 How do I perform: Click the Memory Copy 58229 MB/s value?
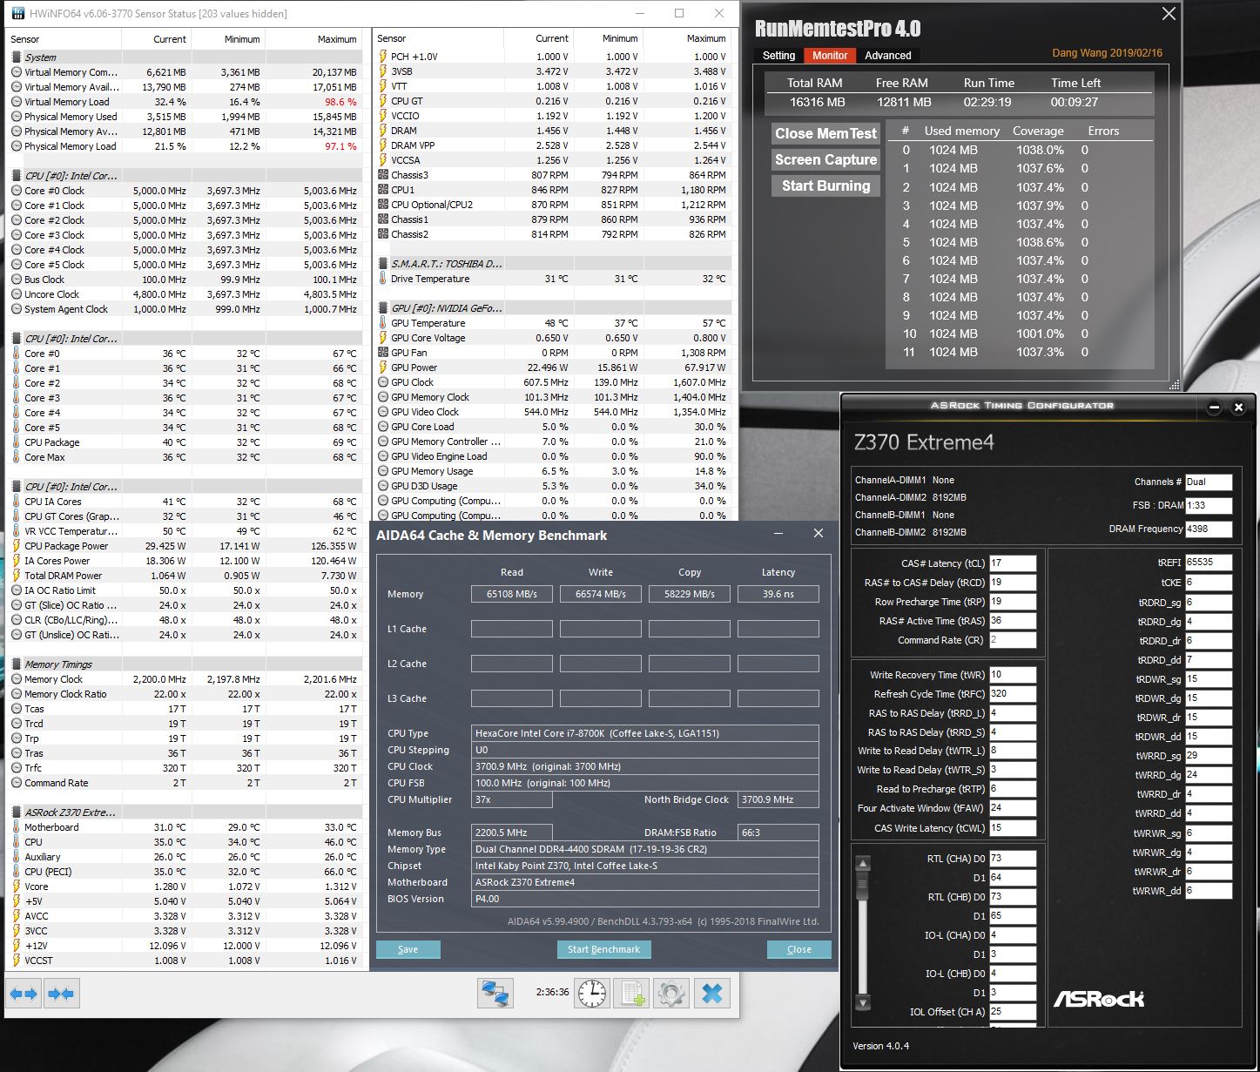click(690, 594)
